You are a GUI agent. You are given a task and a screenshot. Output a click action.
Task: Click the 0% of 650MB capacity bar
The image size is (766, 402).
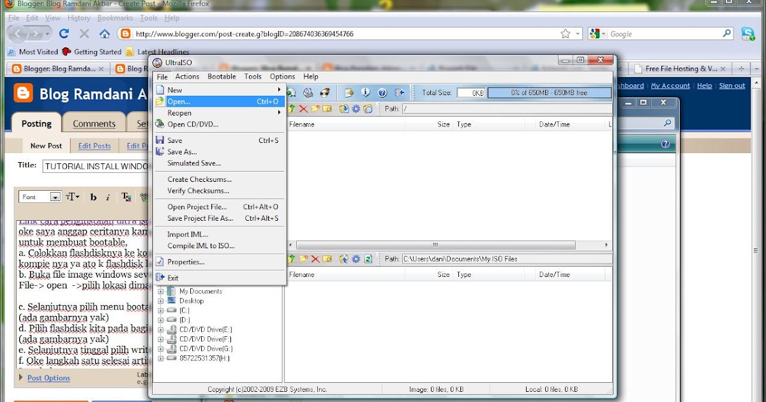click(549, 93)
